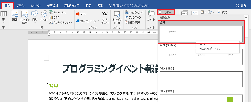Image resolution: width=251 pixels, height=102 pixels.
Task: Select the イオン (淡色) header thumbnail
Action: tap(201, 79)
